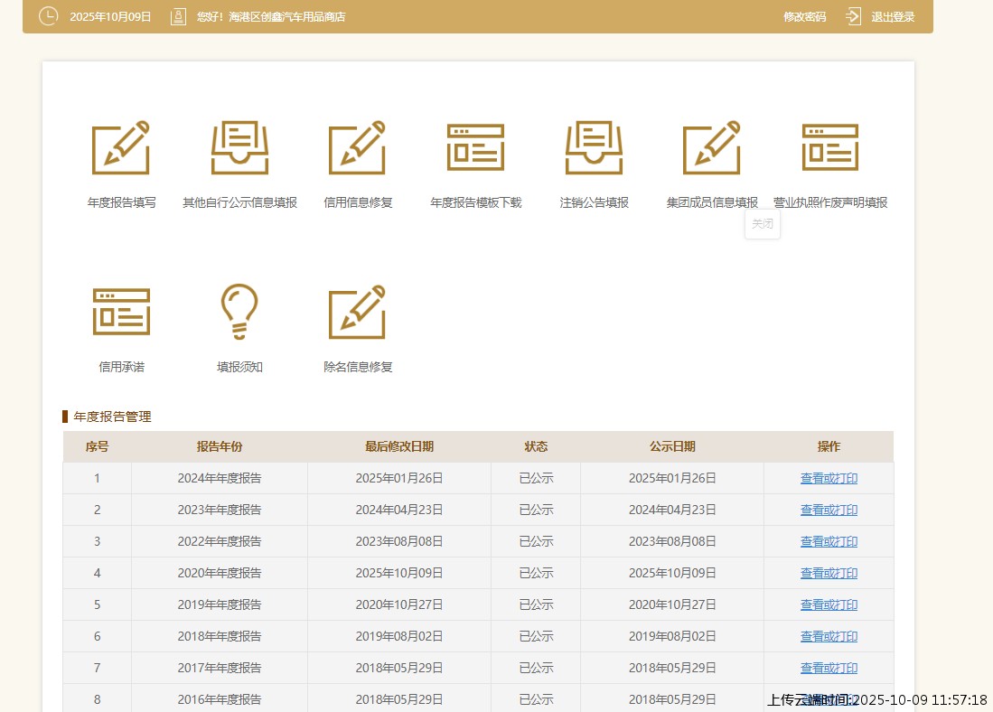This screenshot has height=712, width=993.
Task: Click the 关闭 tooltip button
Action: pyautogui.click(x=763, y=224)
